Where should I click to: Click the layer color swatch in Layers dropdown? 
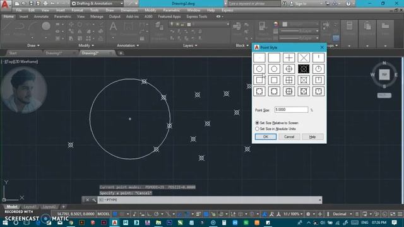click(x=189, y=25)
